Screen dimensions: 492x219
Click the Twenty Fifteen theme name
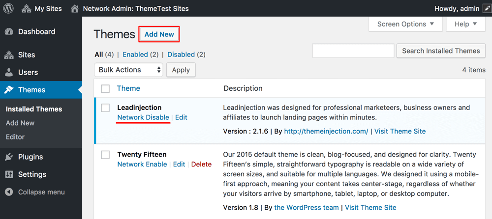point(142,155)
